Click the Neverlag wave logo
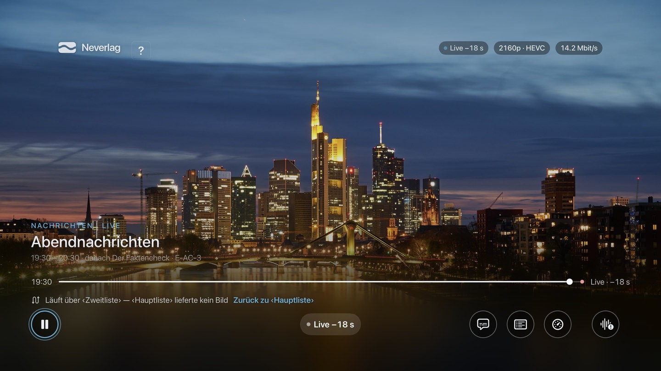 pyautogui.click(x=67, y=48)
